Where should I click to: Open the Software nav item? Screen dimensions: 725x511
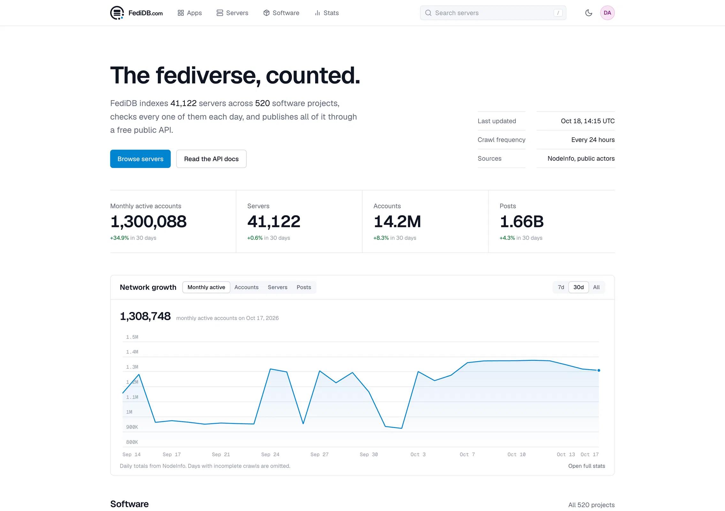[281, 13]
